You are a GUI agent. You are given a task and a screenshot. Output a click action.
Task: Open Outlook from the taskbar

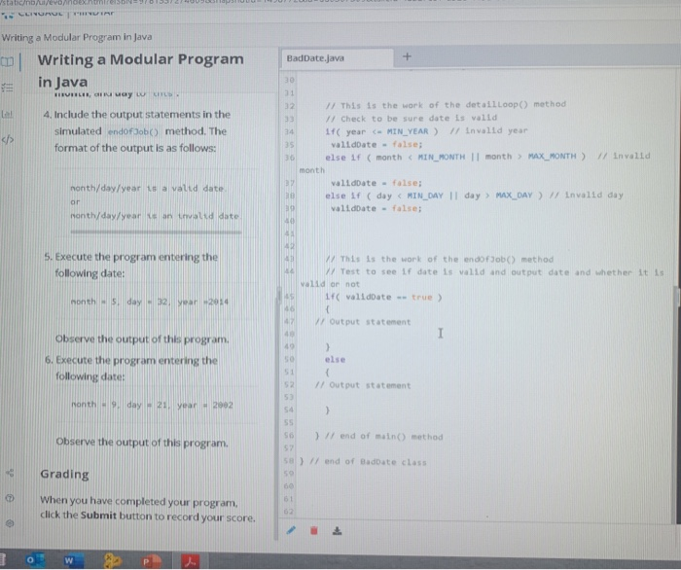35,560
